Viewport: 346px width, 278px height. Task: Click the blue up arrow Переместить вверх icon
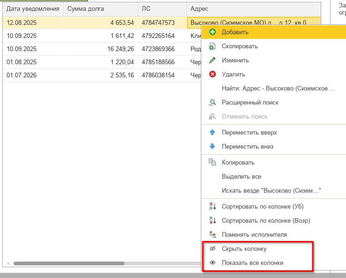pos(213,133)
